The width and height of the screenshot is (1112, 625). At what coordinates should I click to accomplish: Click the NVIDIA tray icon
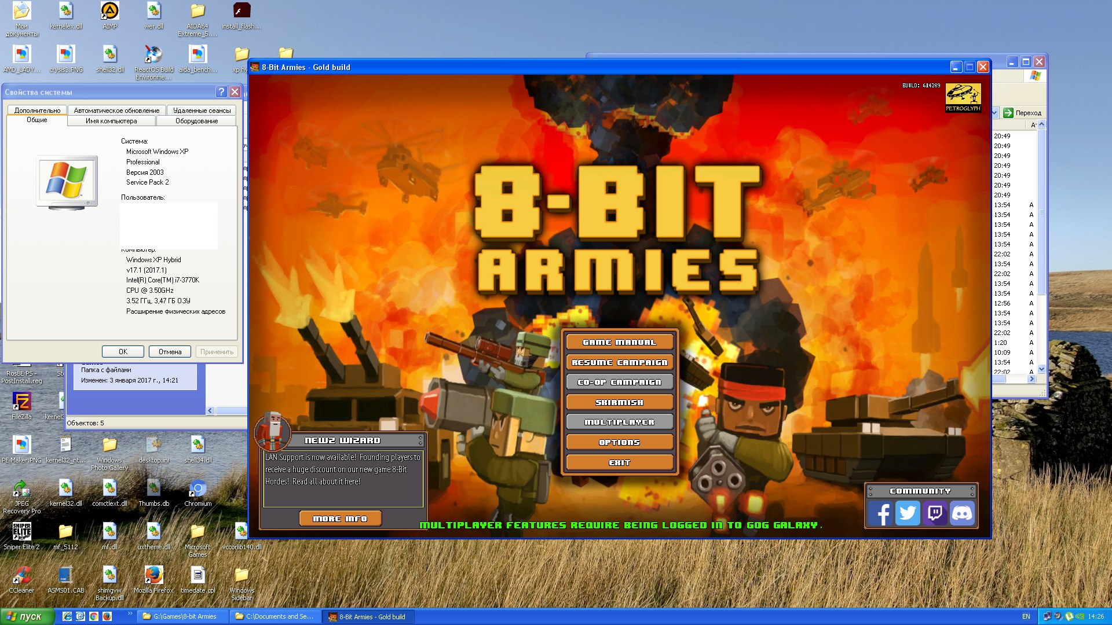(1080, 616)
